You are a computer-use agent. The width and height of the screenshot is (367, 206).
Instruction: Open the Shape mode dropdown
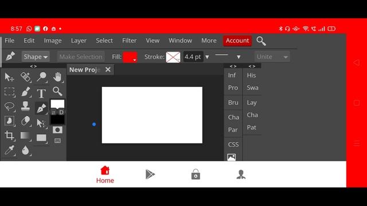pyautogui.click(x=36, y=57)
